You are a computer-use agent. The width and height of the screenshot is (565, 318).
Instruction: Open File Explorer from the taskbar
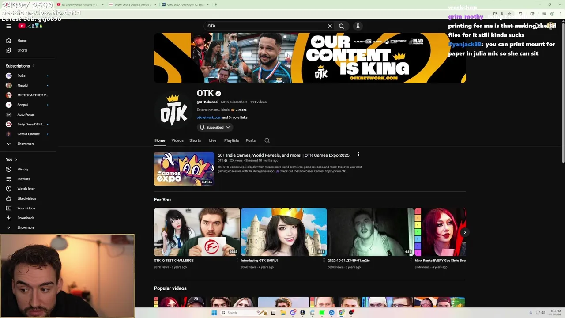[282, 313]
